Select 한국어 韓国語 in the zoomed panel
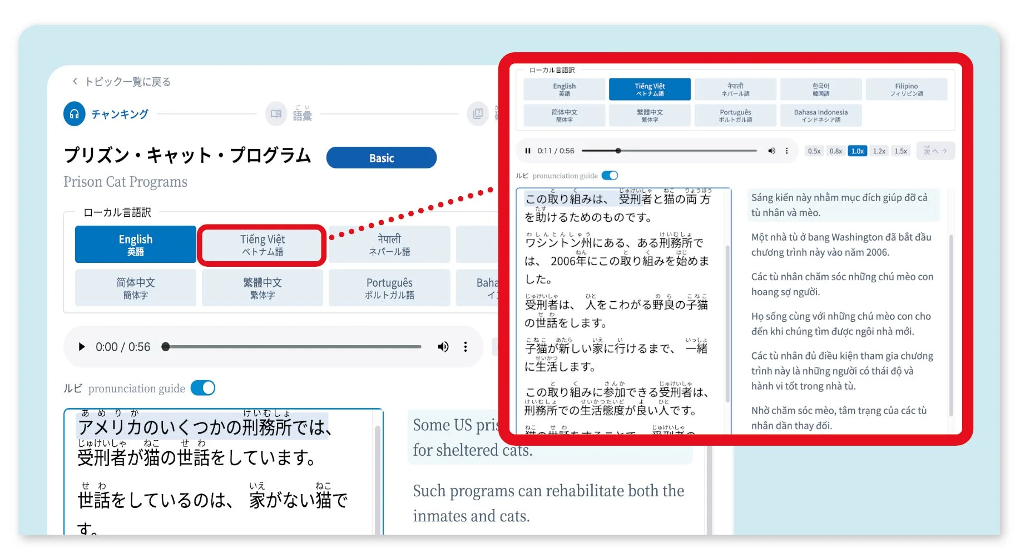The image size is (1020, 558). (821, 89)
